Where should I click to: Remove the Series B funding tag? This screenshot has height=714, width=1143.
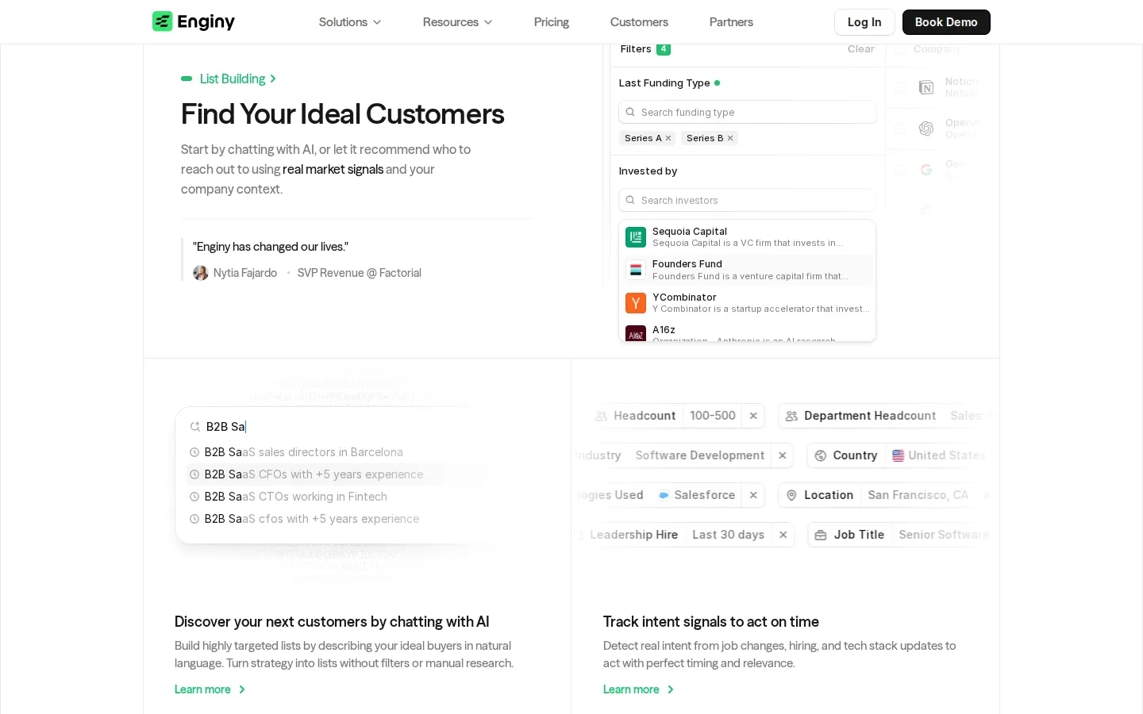pyautogui.click(x=730, y=138)
